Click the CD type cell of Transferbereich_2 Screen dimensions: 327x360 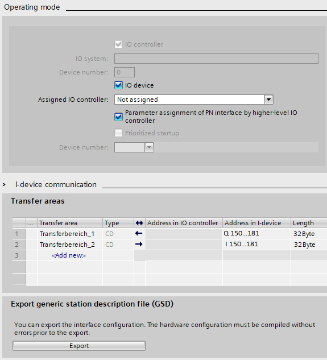coord(118,245)
